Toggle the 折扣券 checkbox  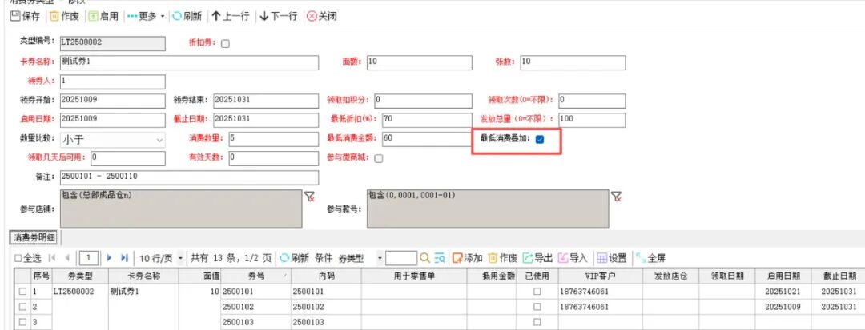coord(225,44)
